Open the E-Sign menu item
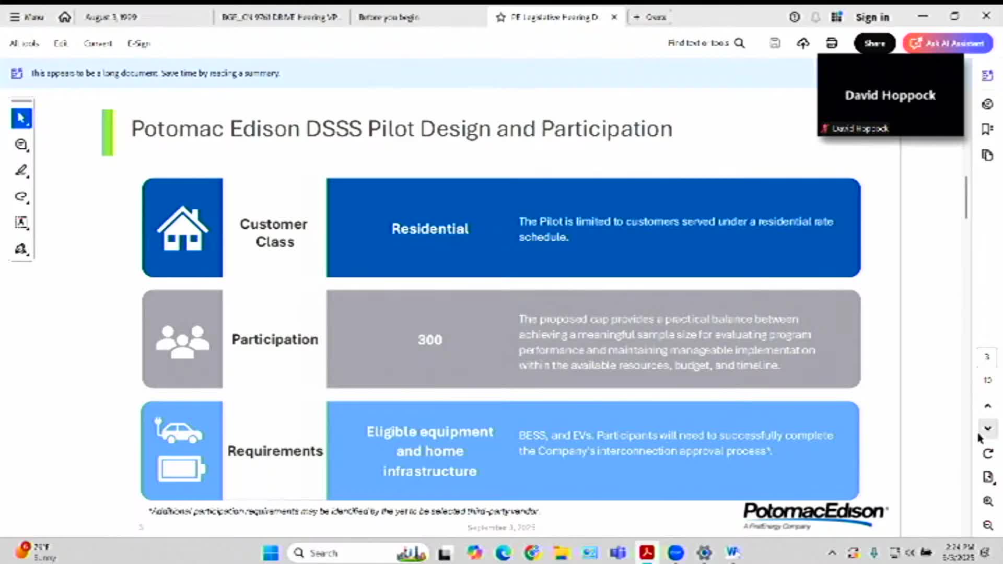The image size is (1003, 564). pyautogui.click(x=138, y=43)
